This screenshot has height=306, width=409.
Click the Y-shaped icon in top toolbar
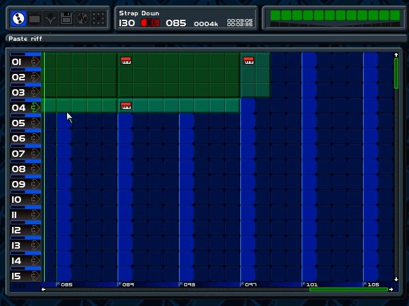(50, 19)
